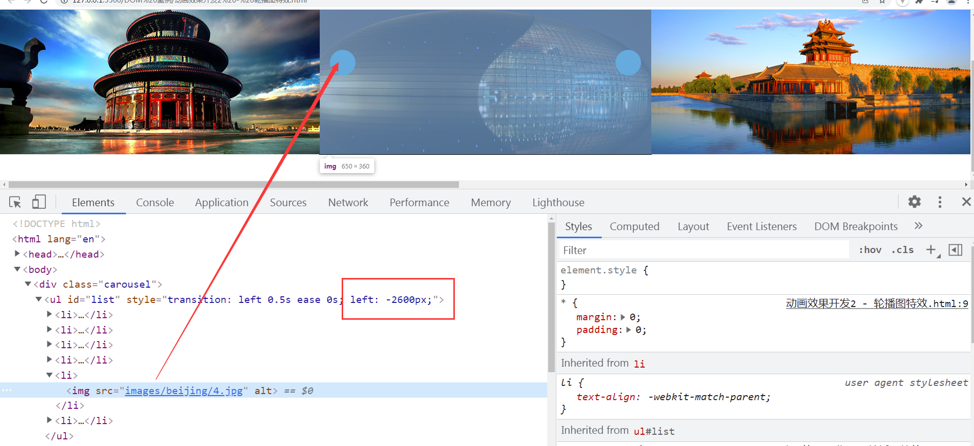Click the element.style rule block

tap(763, 277)
